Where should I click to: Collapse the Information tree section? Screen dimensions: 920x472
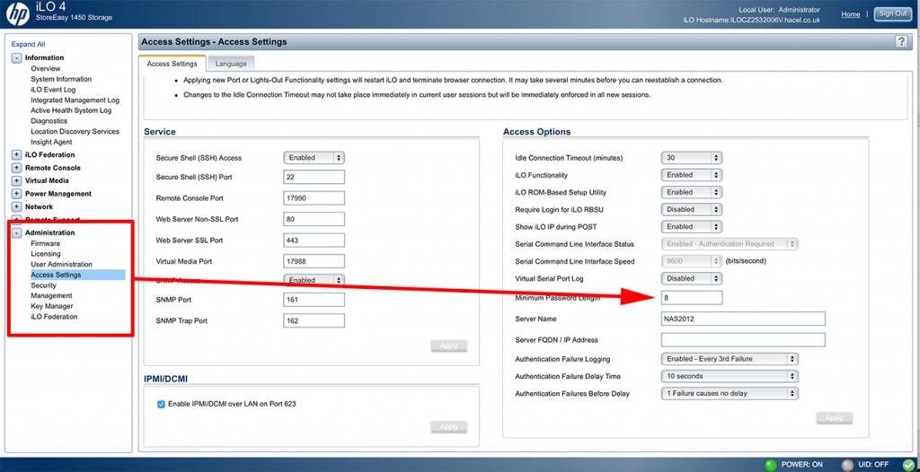(16, 58)
